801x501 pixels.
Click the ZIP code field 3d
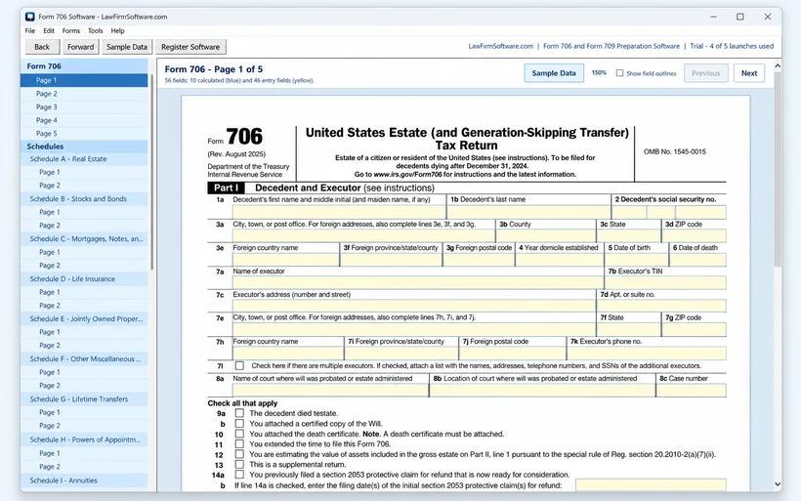tap(695, 235)
